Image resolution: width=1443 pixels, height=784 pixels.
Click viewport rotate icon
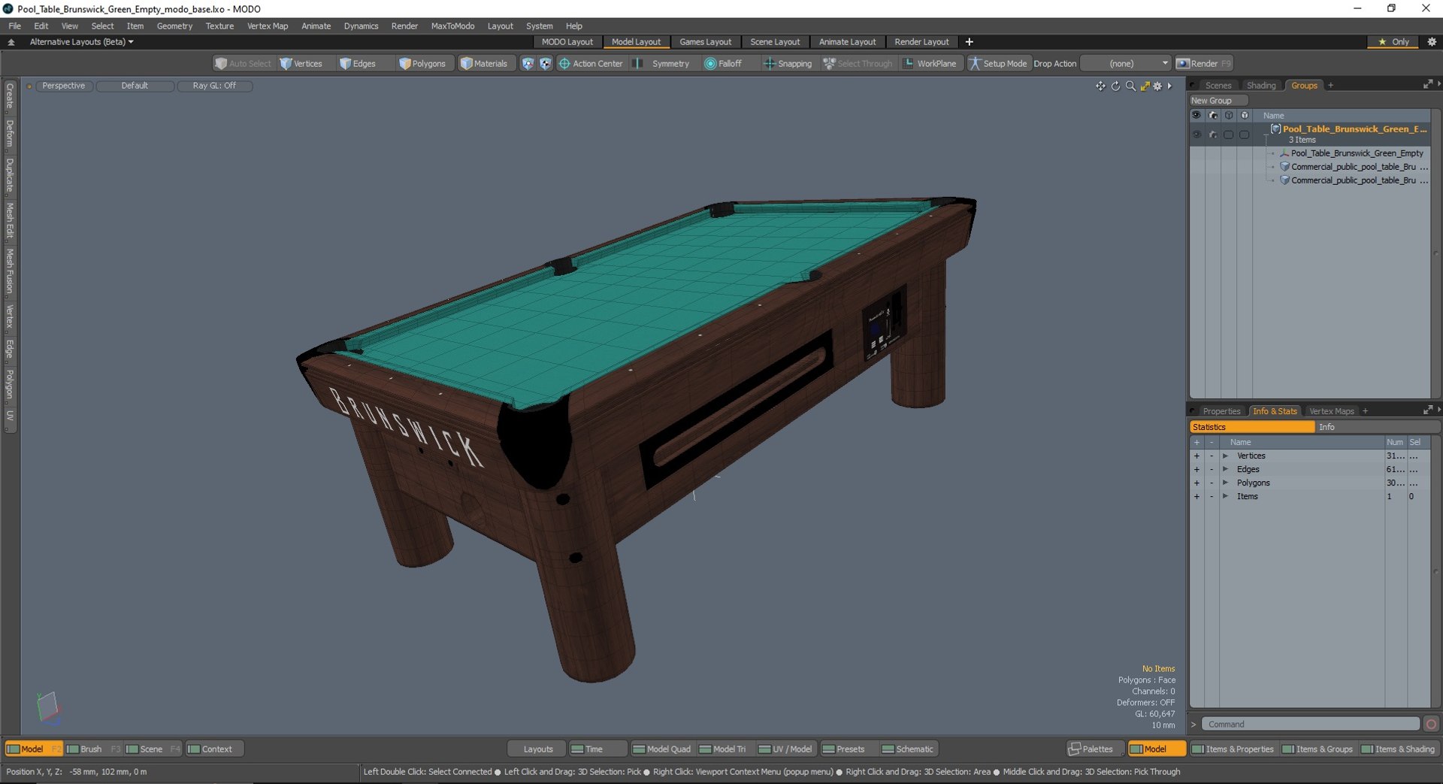coord(1115,86)
